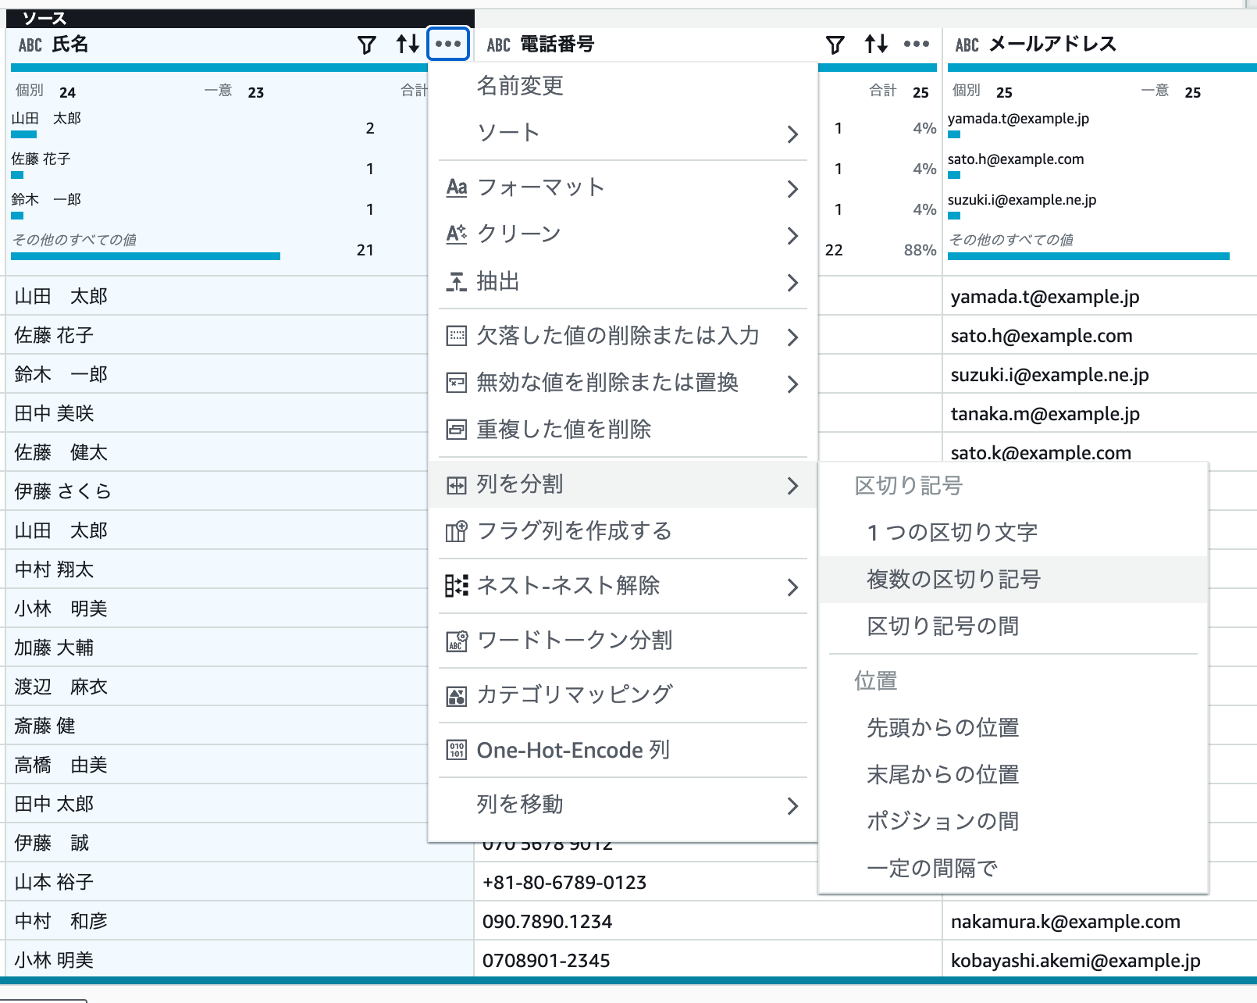
Task: Click the three-dot menu icon in 氏名 header
Action: coord(448,44)
